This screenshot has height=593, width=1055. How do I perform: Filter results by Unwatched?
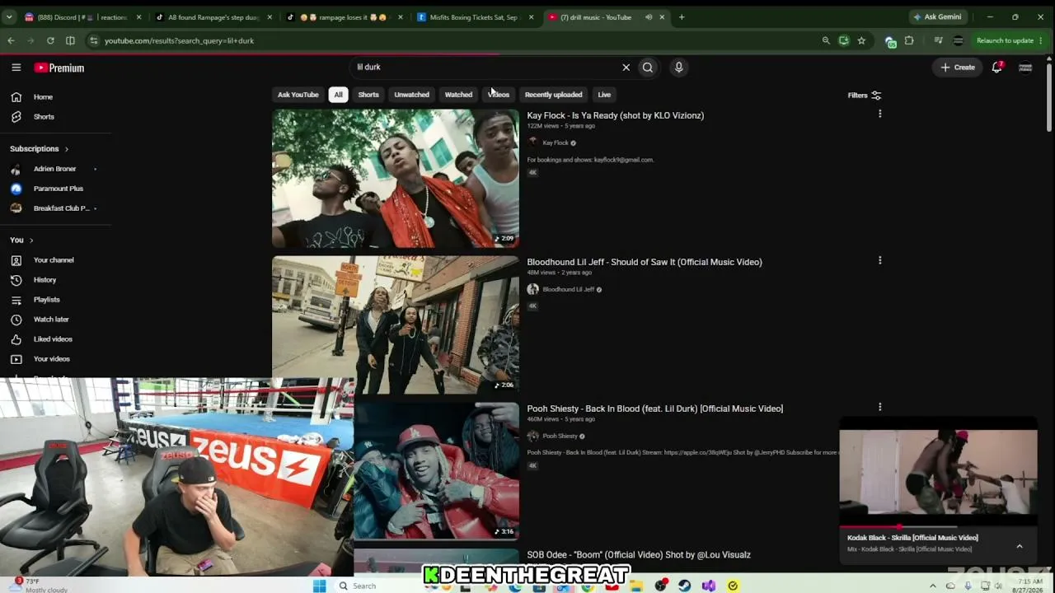tap(411, 95)
